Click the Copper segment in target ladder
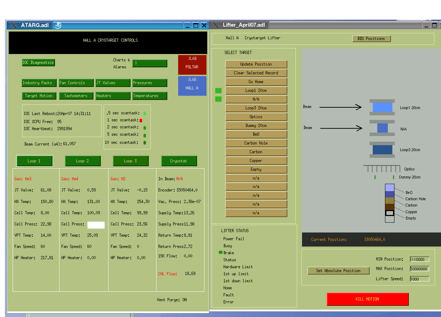441x317 pixels. point(390,207)
